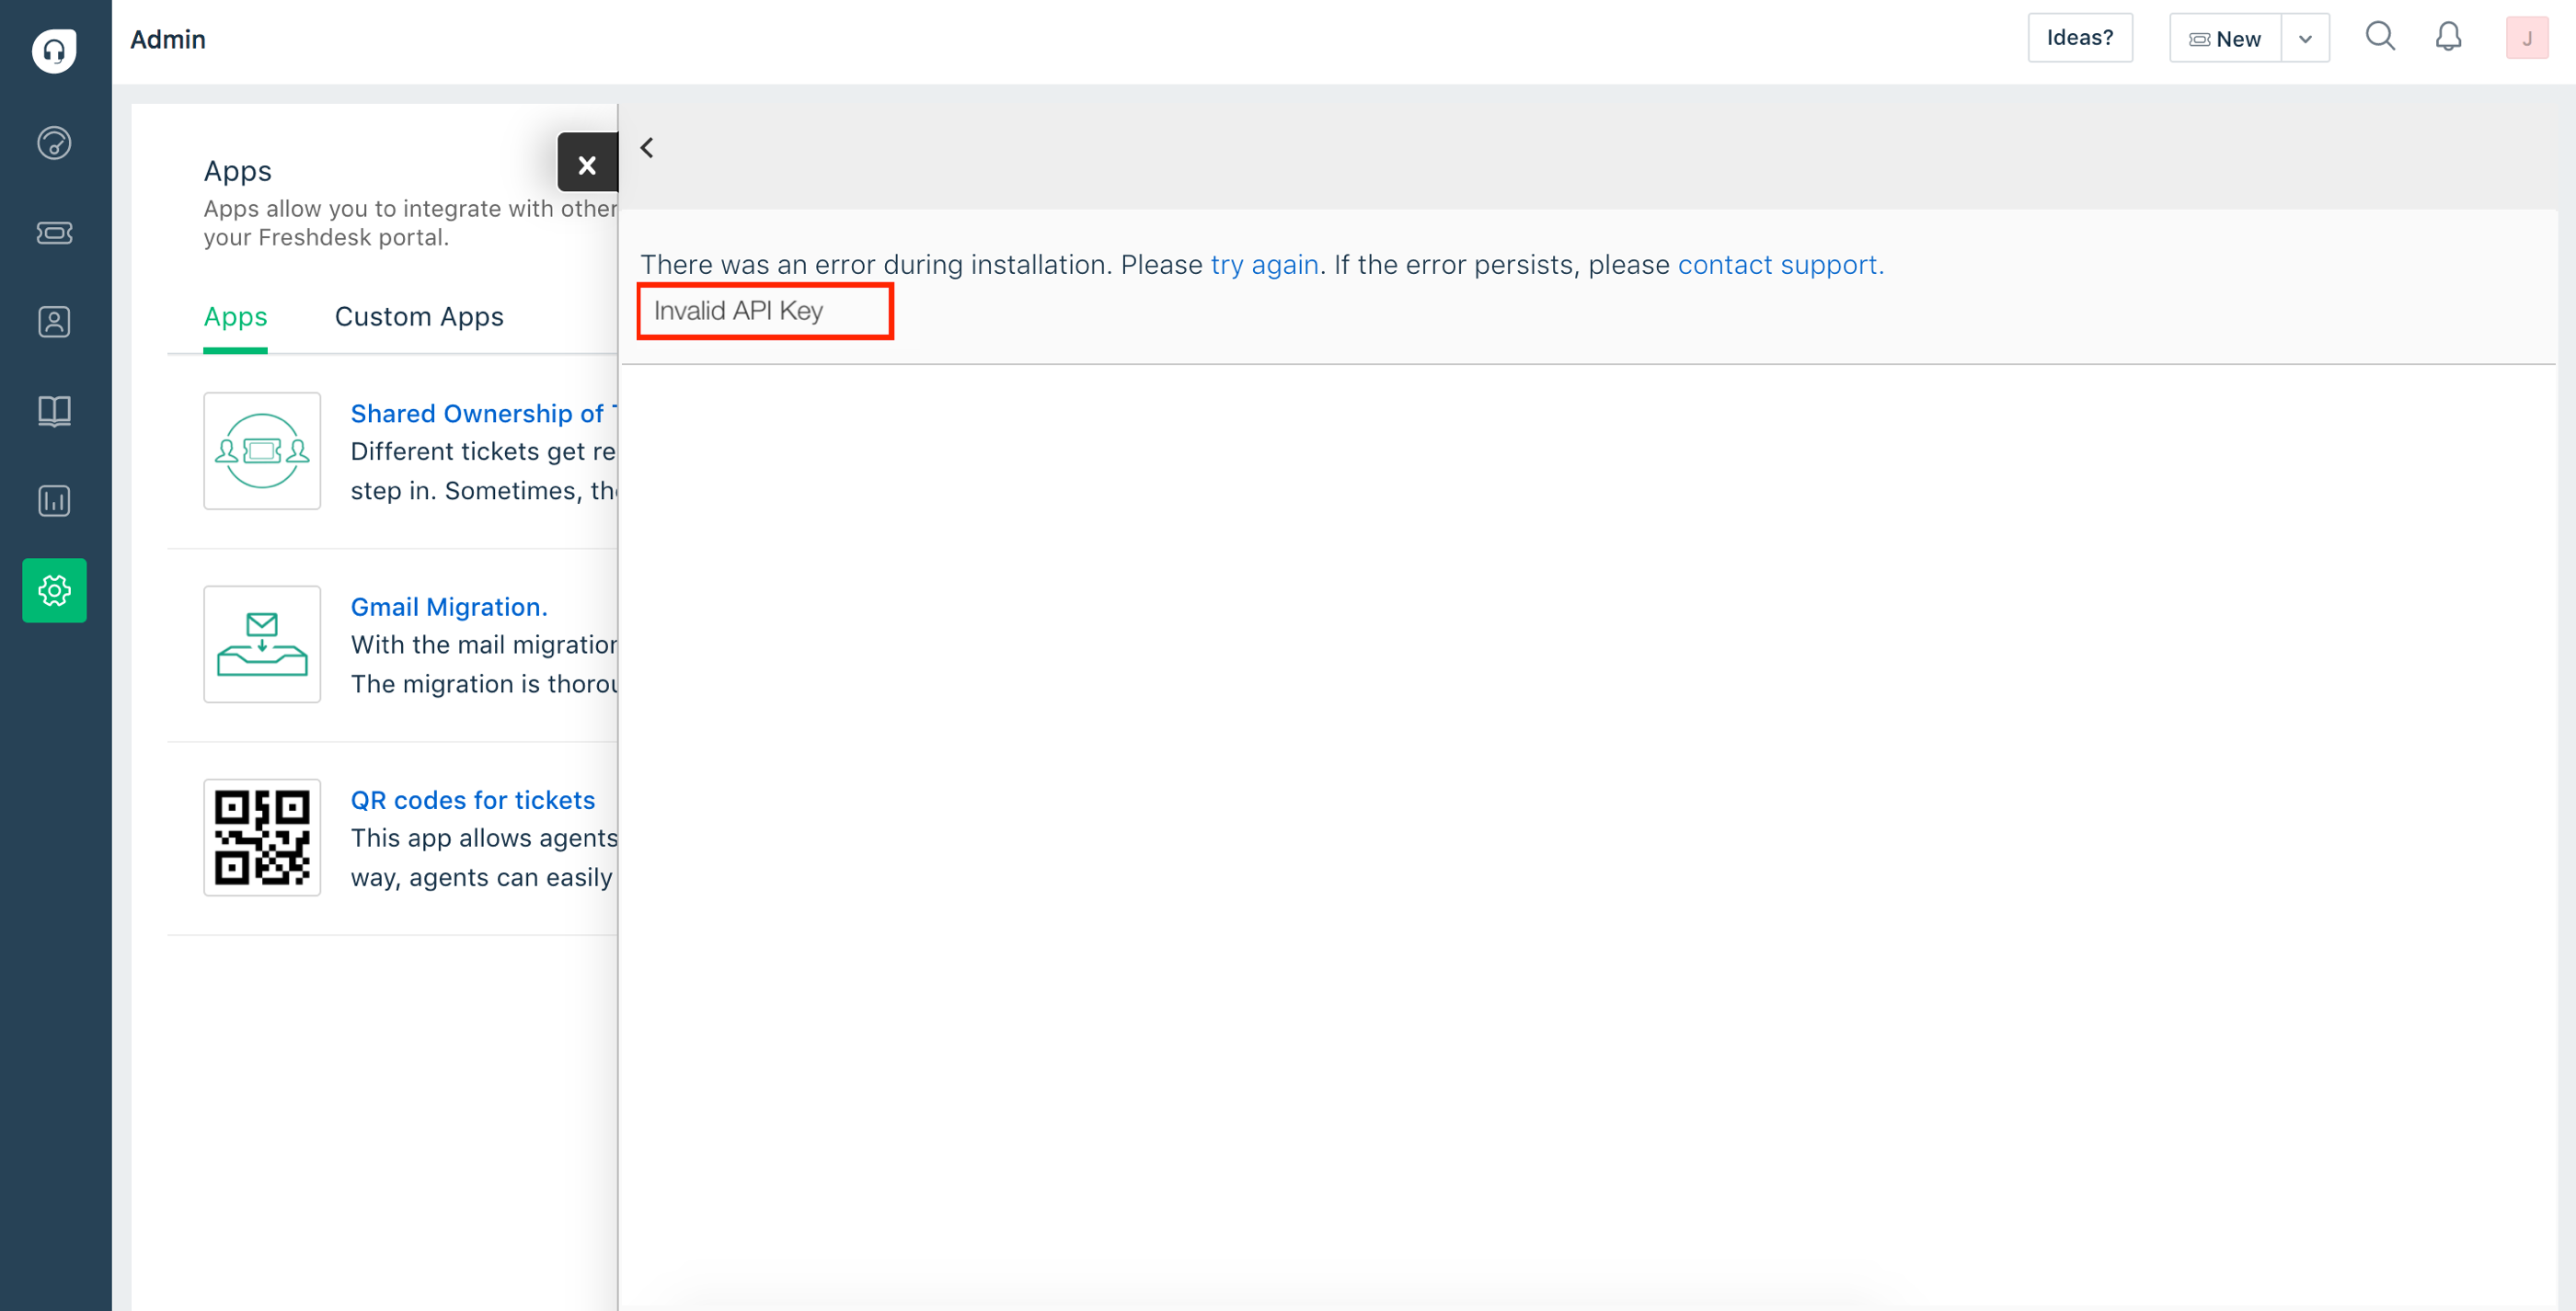Open the Dashboard icon in sidebar

pos(54,142)
